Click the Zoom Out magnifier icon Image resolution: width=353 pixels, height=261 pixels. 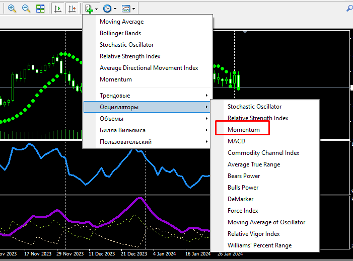pyautogui.click(x=26, y=9)
